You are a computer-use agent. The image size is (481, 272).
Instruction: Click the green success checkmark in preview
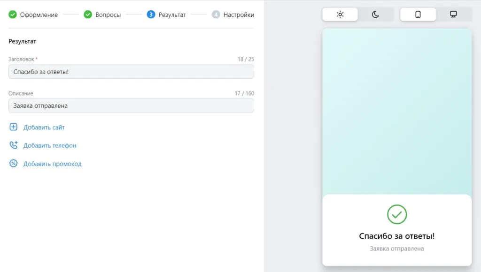(x=397, y=214)
